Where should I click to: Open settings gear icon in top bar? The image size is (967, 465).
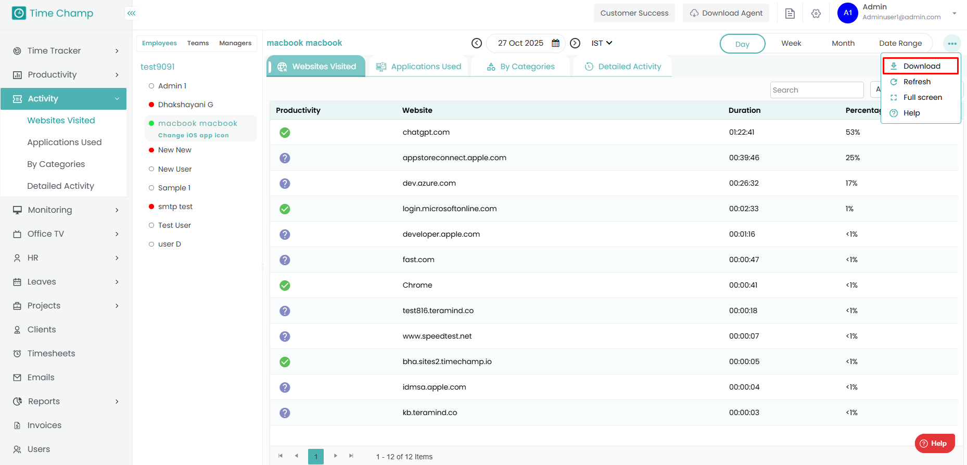[x=816, y=14]
